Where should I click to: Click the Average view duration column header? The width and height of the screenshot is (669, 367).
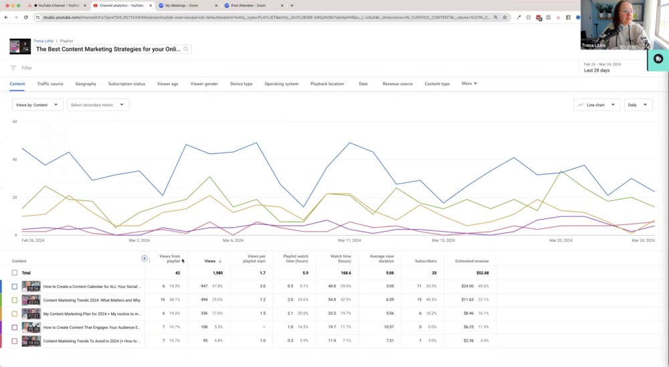coord(381,259)
